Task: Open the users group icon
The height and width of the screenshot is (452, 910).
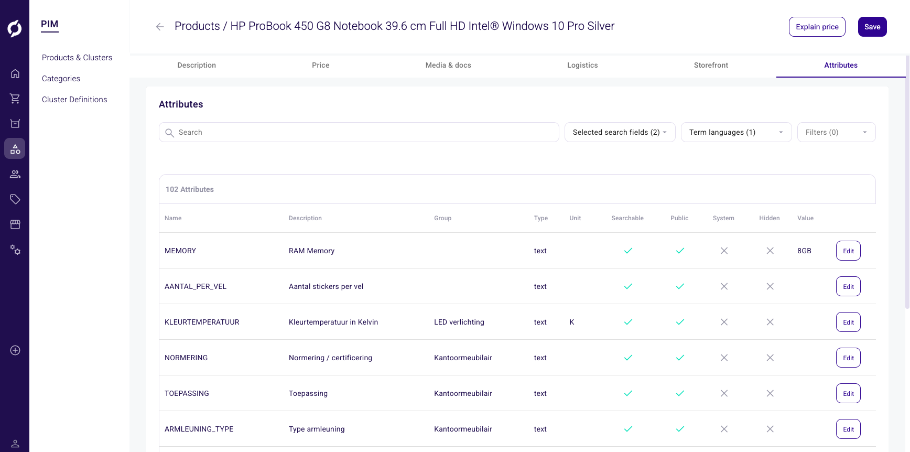Action: (15, 174)
